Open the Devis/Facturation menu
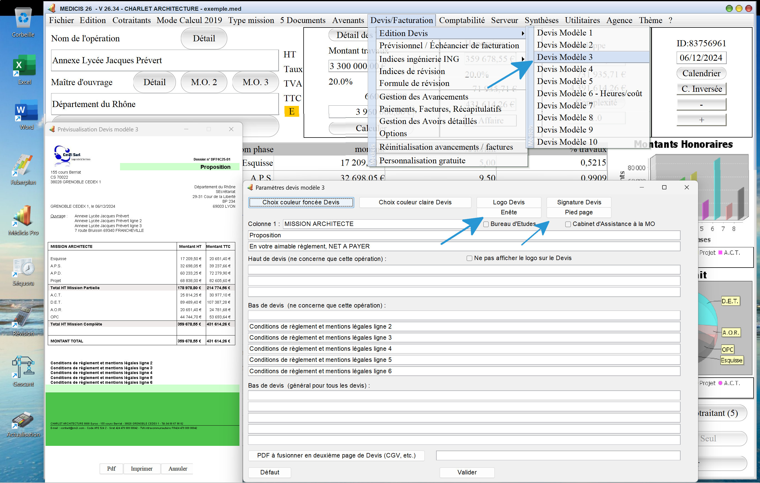 [x=401, y=20]
